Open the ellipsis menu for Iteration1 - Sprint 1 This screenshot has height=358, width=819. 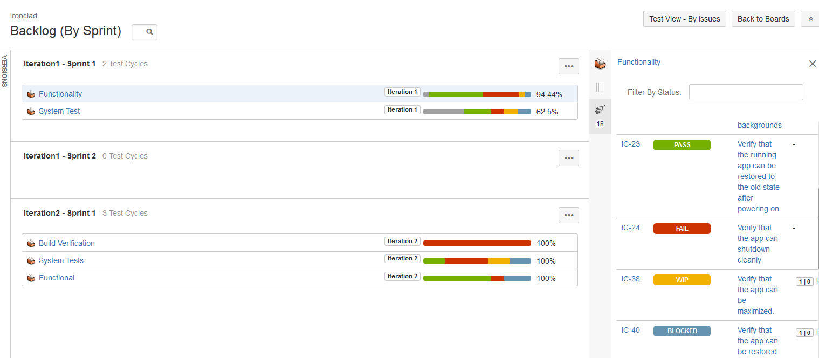pos(568,66)
